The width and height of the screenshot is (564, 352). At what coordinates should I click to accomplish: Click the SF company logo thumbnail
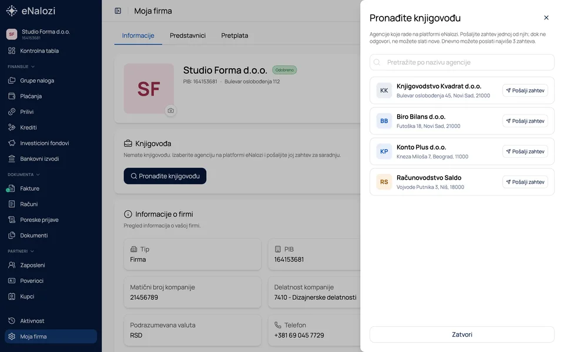coord(149,89)
